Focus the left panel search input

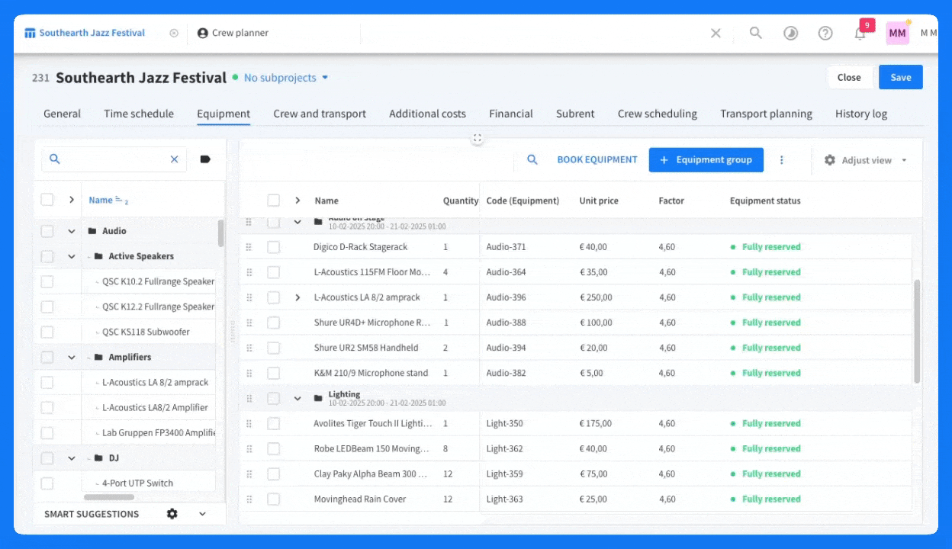click(x=114, y=159)
